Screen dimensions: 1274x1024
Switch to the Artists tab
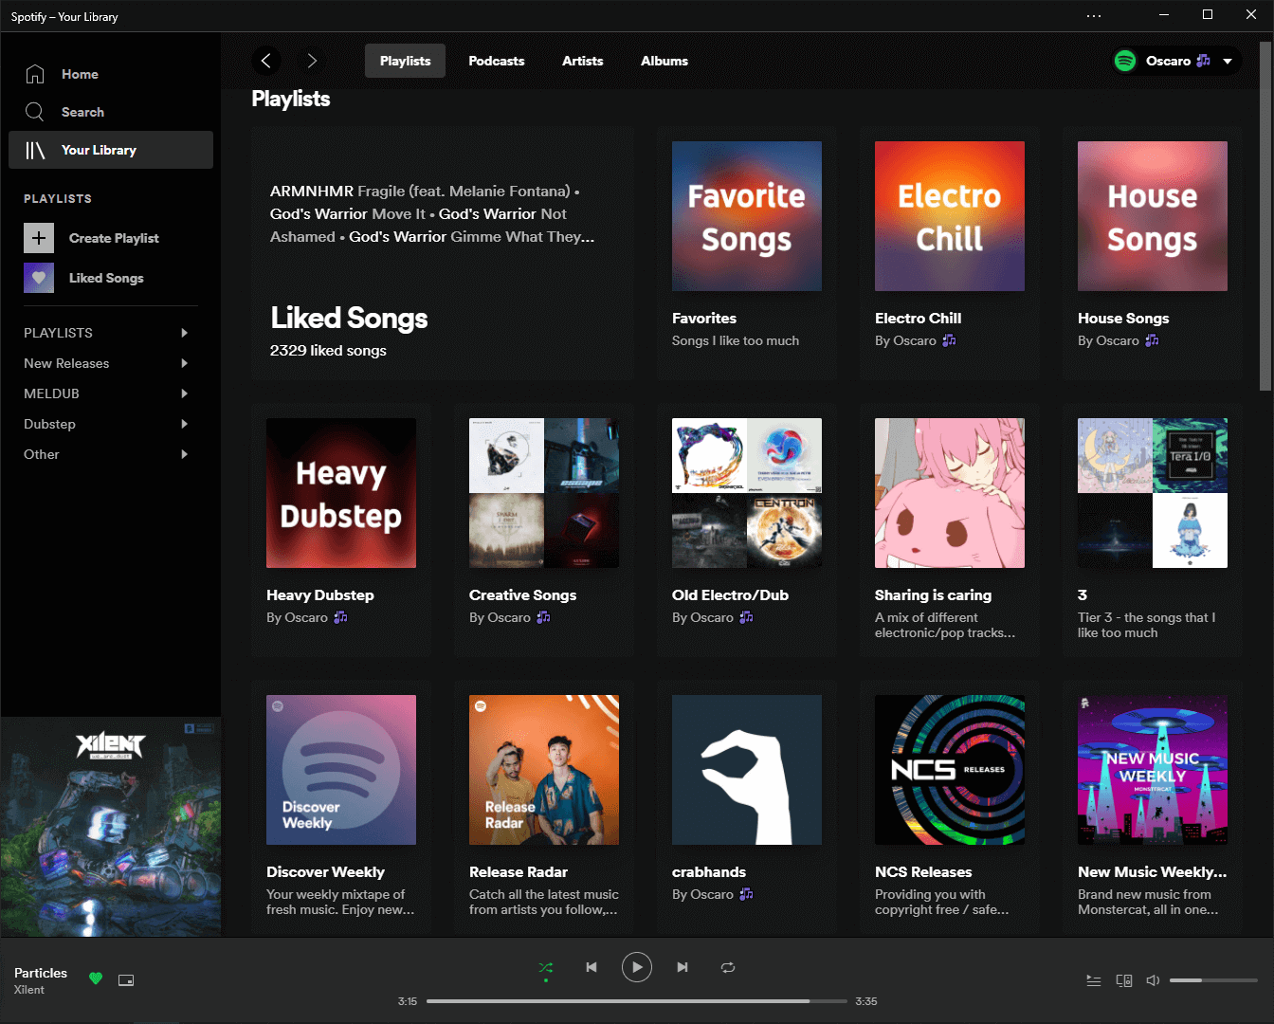click(x=582, y=60)
